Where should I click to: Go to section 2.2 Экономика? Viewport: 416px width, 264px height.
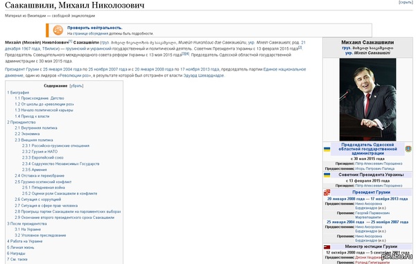(27, 134)
